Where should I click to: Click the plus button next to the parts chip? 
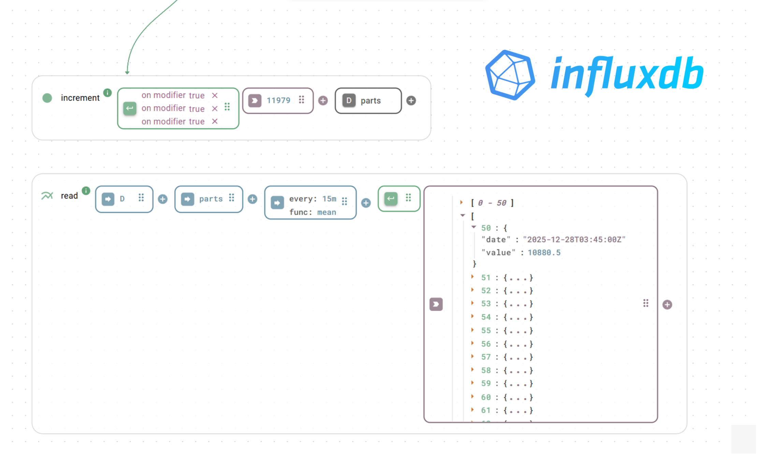pyautogui.click(x=252, y=199)
